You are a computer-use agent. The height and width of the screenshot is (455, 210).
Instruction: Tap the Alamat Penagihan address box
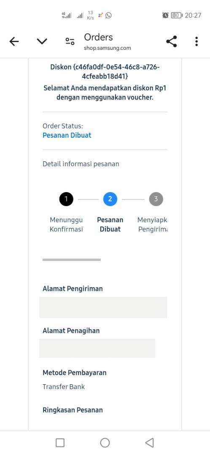tap(97, 348)
